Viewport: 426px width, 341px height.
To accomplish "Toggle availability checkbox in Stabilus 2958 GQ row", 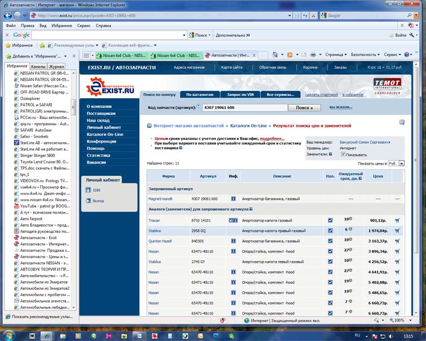I will point(330,231).
